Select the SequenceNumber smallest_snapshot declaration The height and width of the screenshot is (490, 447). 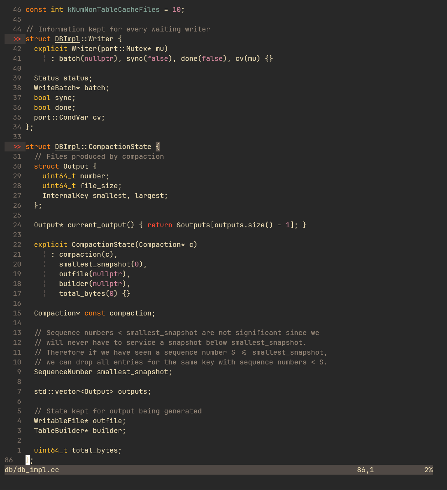pyautogui.click(x=102, y=372)
